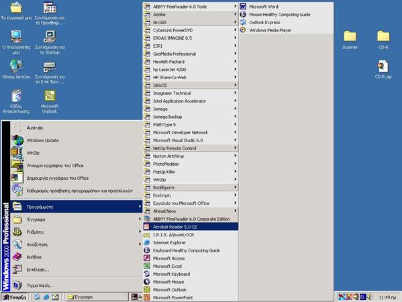Open Ρυθμίσεις in the Start menu
This screenshot has width=402, height=302.
click(77, 232)
